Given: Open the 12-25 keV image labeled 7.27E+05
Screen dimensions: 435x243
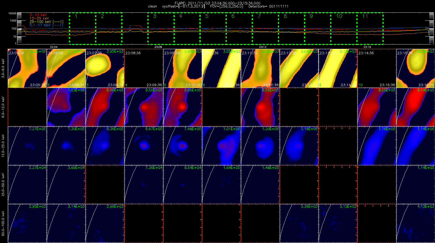Looking at the screenshot, I should (27, 146).
